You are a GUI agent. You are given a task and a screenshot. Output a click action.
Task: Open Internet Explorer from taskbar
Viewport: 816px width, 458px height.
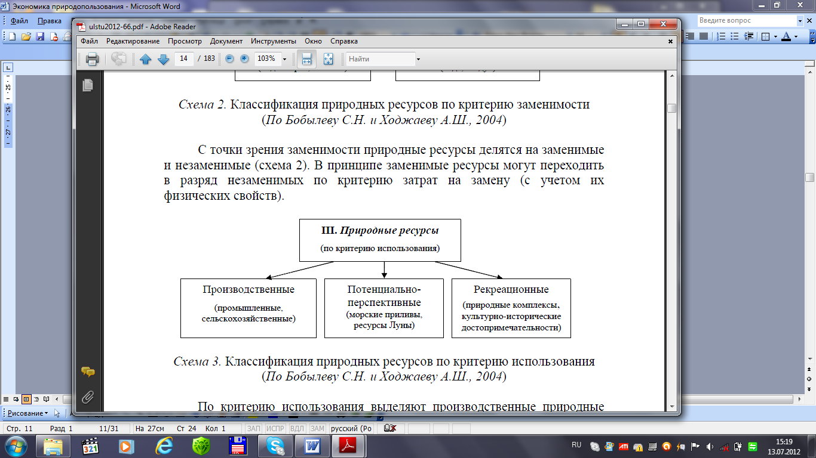point(164,445)
